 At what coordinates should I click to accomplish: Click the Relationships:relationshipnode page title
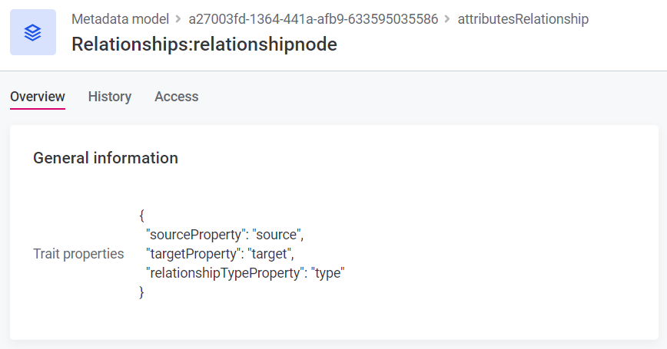204,44
